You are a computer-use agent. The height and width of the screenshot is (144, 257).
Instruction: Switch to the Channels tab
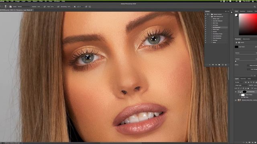pos(243,79)
